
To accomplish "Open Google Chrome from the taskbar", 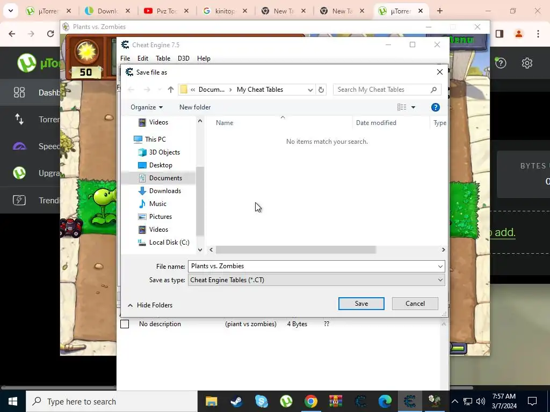I will (311, 401).
